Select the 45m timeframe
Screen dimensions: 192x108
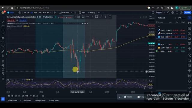point(44,13)
